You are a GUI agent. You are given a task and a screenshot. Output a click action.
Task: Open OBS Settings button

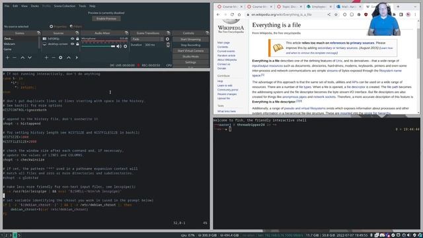tap(190, 62)
